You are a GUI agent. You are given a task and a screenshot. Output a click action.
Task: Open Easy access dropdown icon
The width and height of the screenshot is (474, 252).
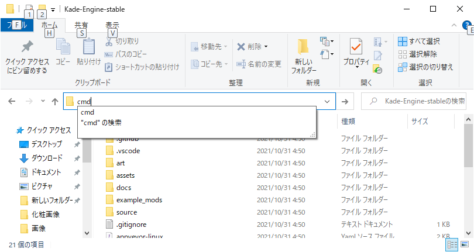pos(327,54)
